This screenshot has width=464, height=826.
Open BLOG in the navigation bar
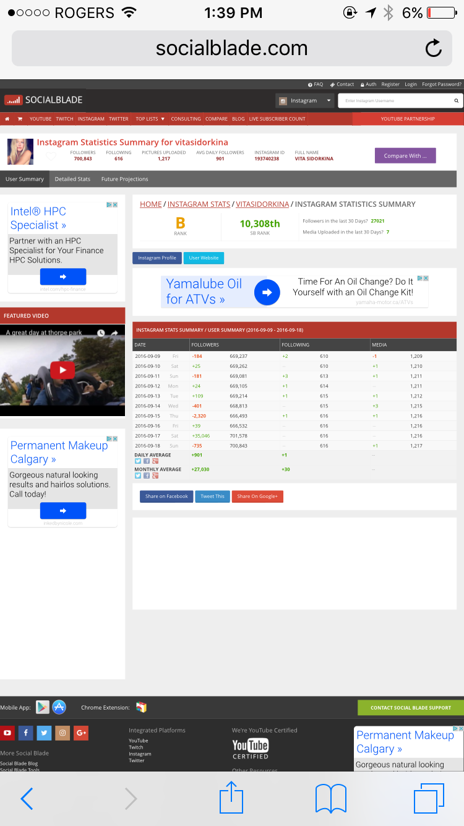click(238, 119)
